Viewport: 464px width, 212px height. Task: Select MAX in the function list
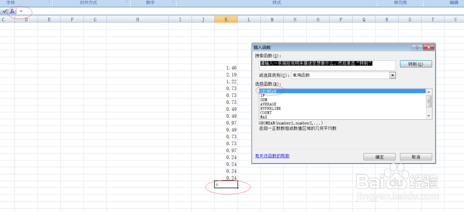pyautogui.click(x=342, y=117)
